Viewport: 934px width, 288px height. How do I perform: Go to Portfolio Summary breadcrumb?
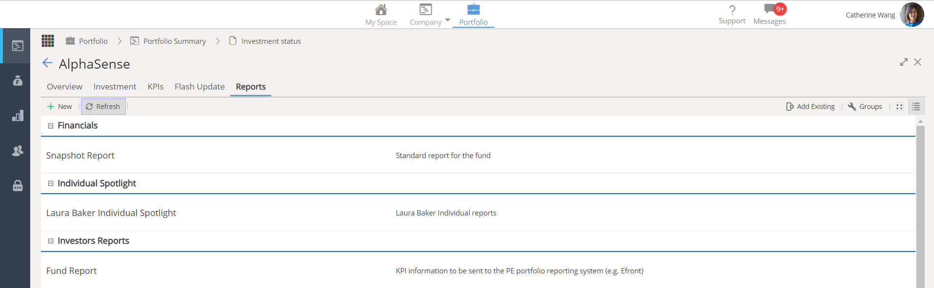175,41
